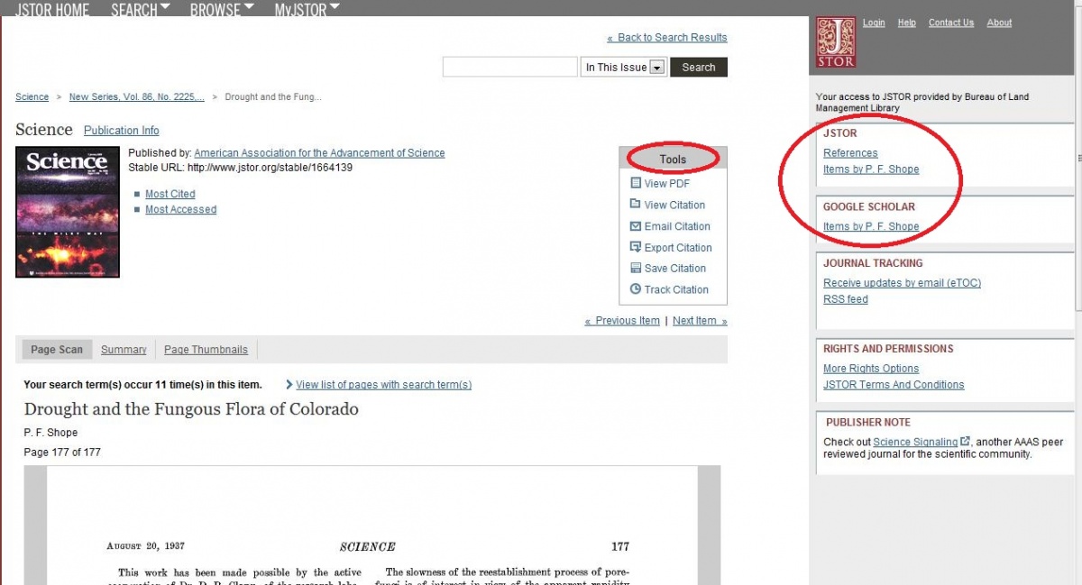The image size is (1082, 585).
Task: Open the In This Issue dropdown
Action: pyautogui.click(x=657, y=67)
